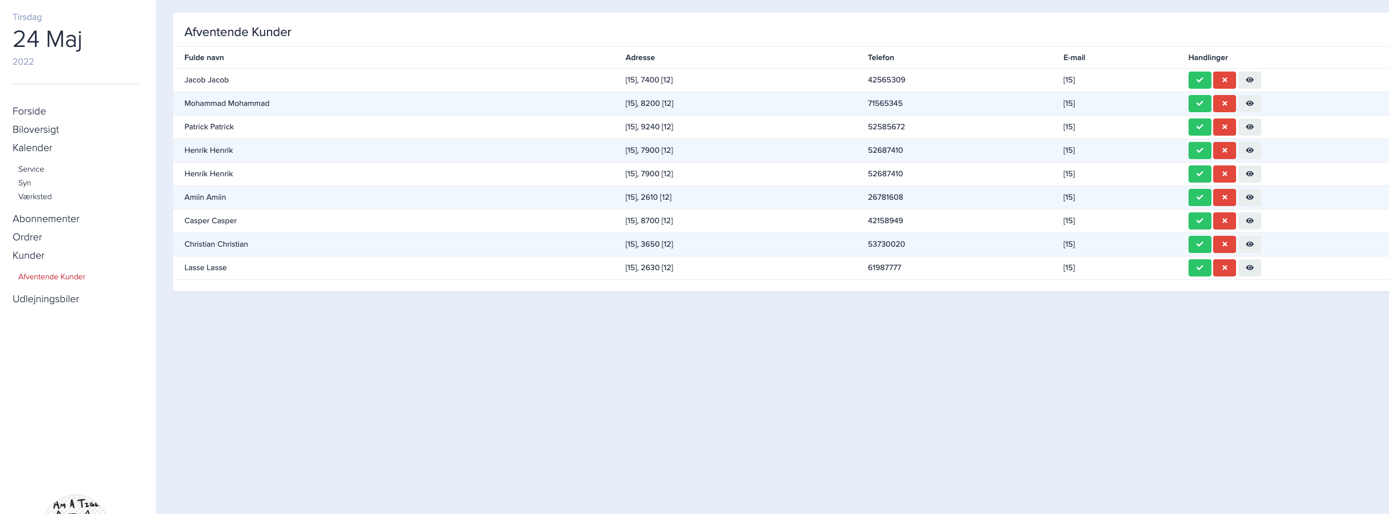Click eye icon for Amiin Amiin row
The width and height of the screenshot is (1389, 514).
coord(1249,197)
